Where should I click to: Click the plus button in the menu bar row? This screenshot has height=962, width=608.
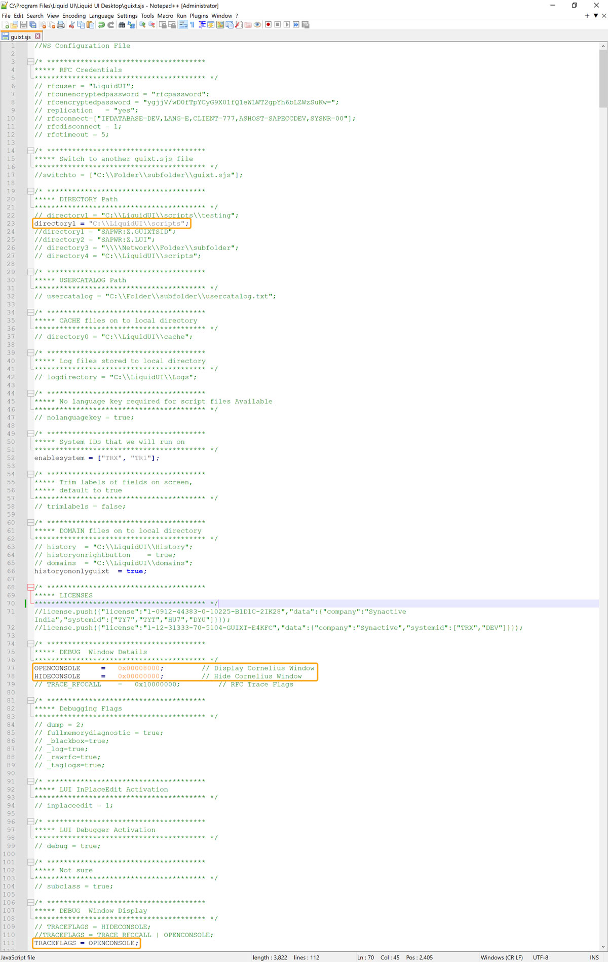(587, 16)
